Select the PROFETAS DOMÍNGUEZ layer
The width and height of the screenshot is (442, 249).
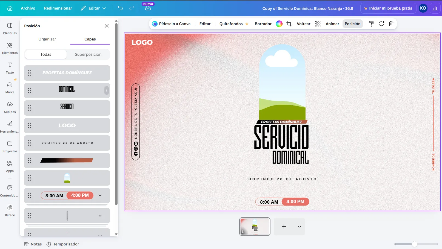(67, 73)
